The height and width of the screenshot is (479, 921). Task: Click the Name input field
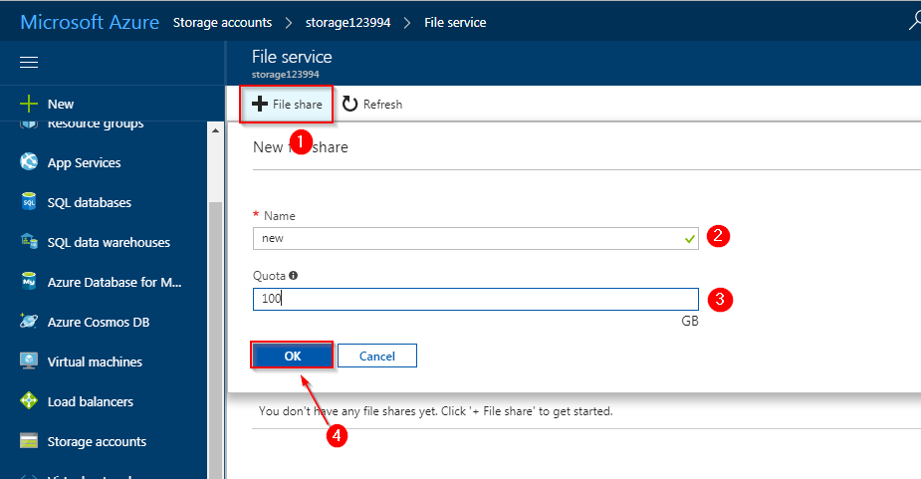click(476, 239)
